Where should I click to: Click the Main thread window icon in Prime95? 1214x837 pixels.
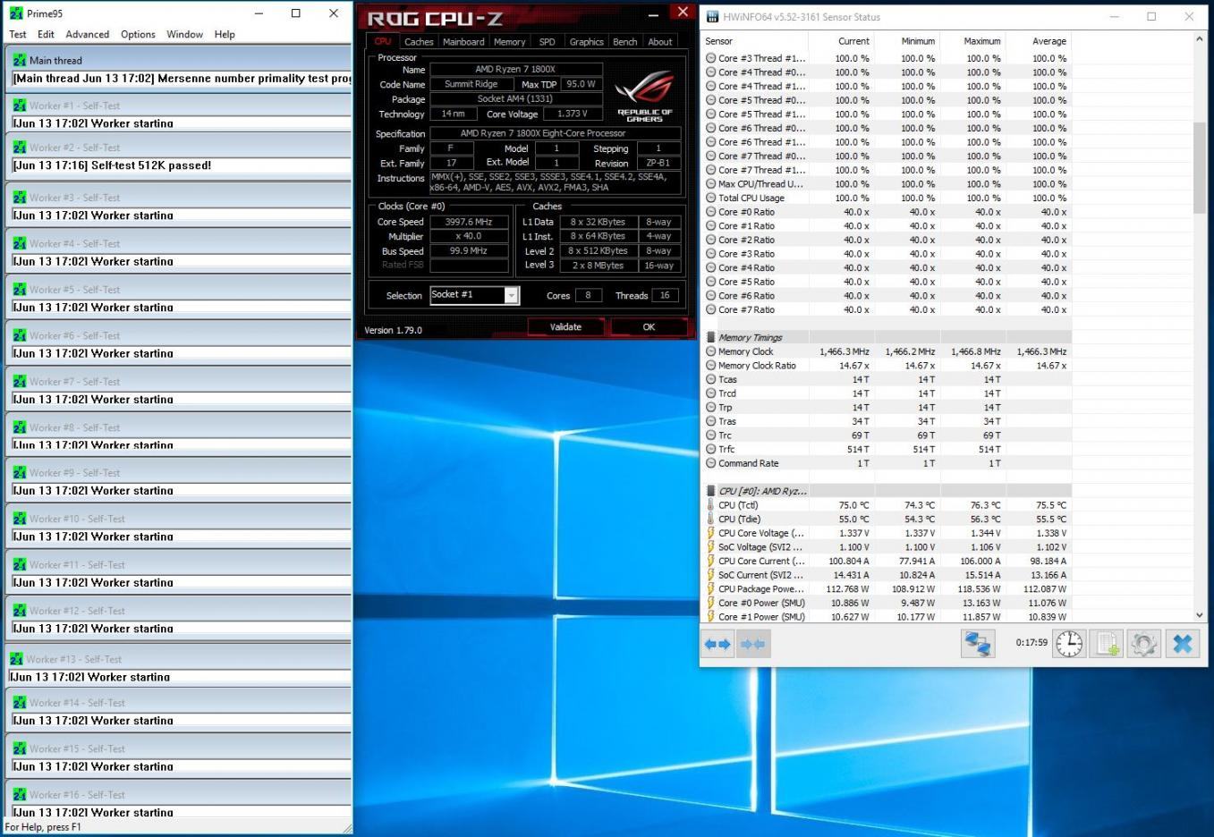pyautogui.click(x=20, y=61)
